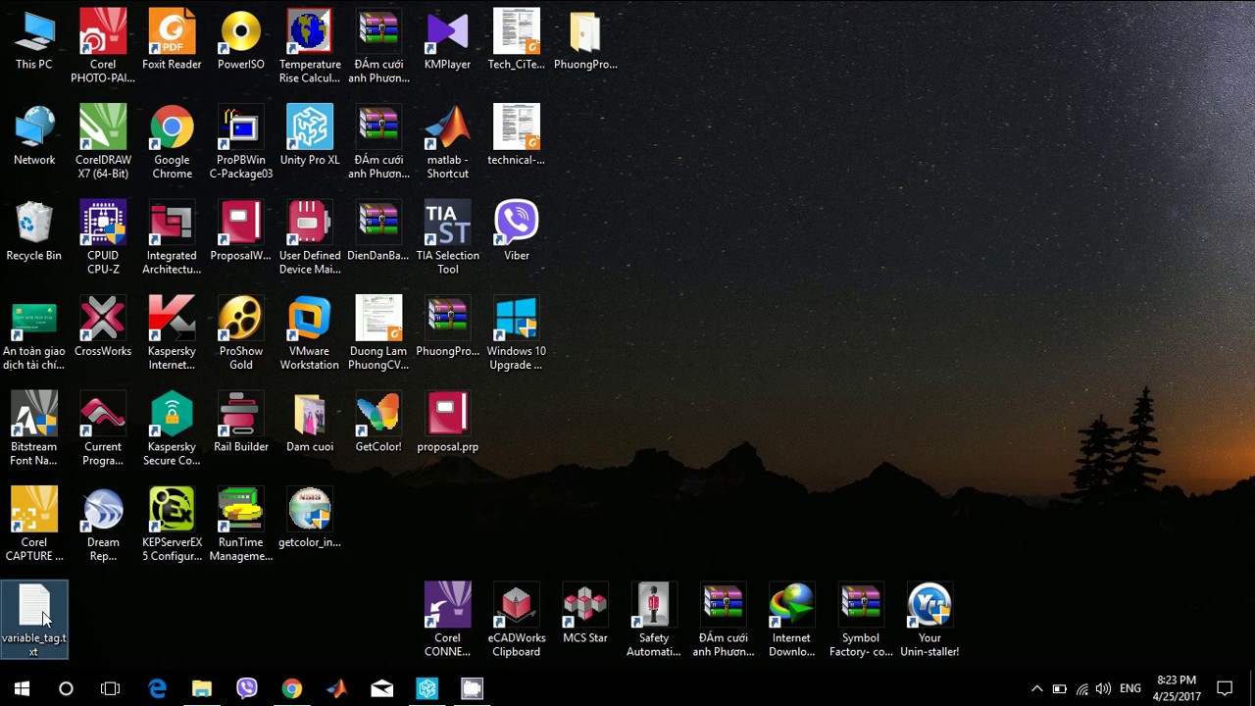Open the Mail app from the taskbar

click(381, 688)
